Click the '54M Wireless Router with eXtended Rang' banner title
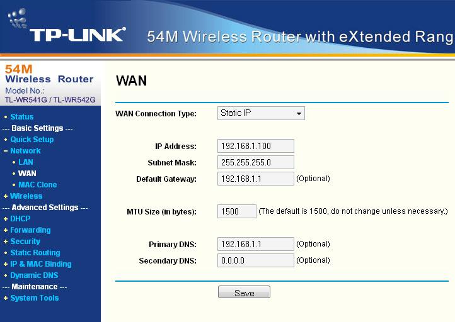This screenshot has height=322, width=455. click(300, 37)
